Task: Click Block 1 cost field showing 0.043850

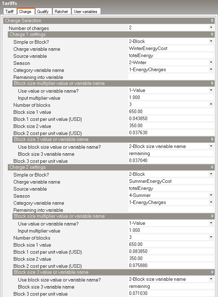Action: point(171,118)
